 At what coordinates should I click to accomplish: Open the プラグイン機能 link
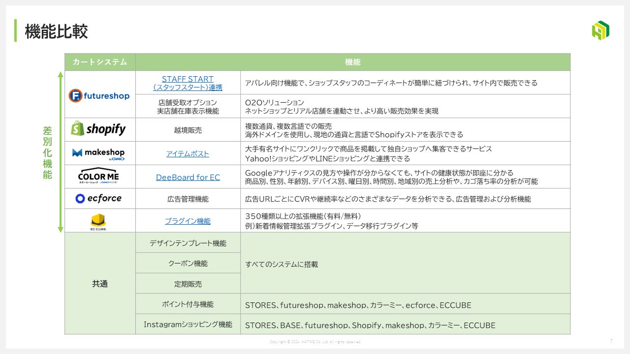tap(188, 221)
